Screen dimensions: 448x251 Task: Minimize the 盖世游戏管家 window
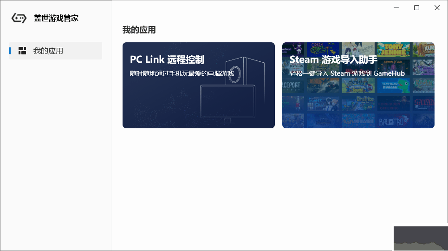point(396,8)
